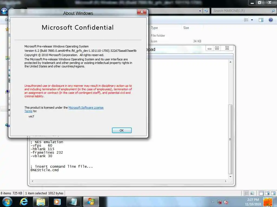277x207 pixels.
Task: Switch to the Notepad taskbar button
Action: pyautogui.click(x=74, y=202)
